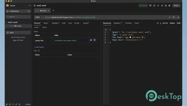The image size is (187, 106).
Task: Open the response Headers tab
Action: click(118, 23)
